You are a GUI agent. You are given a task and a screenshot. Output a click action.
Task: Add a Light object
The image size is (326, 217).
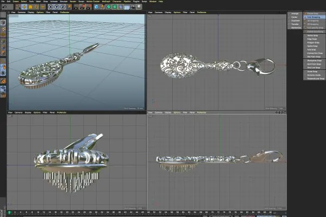click(x=139, y=7)
